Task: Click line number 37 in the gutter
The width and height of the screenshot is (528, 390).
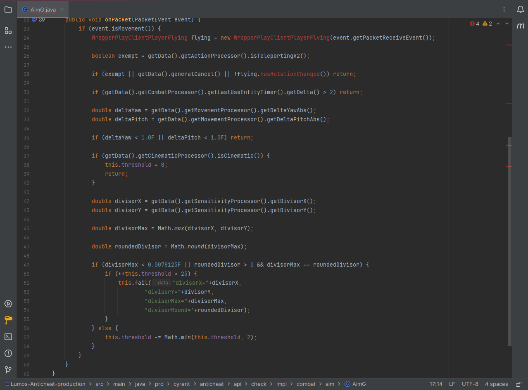Action: tap(26, 156)
